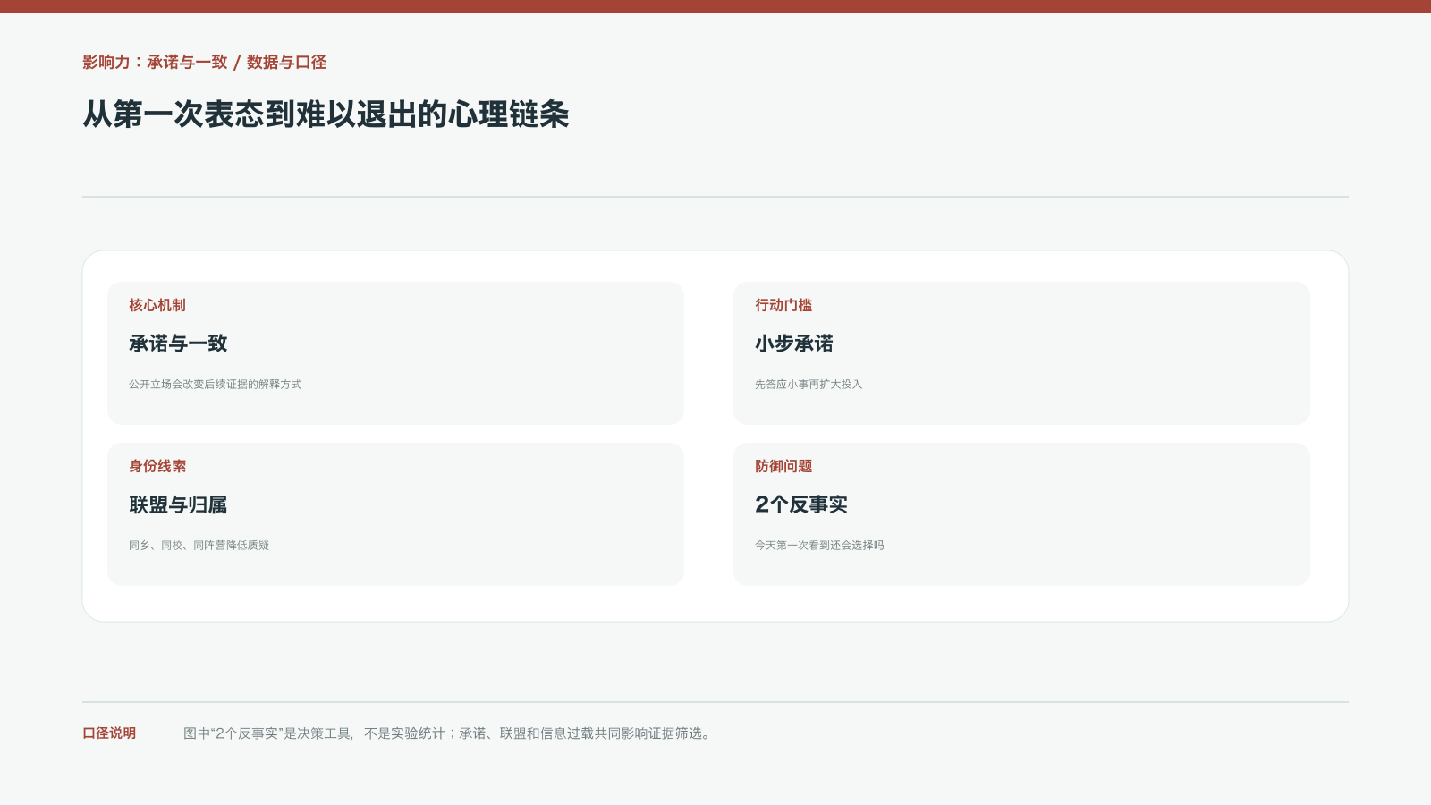Click the description 今天第一次看到还会选择吗

point(819,546)
